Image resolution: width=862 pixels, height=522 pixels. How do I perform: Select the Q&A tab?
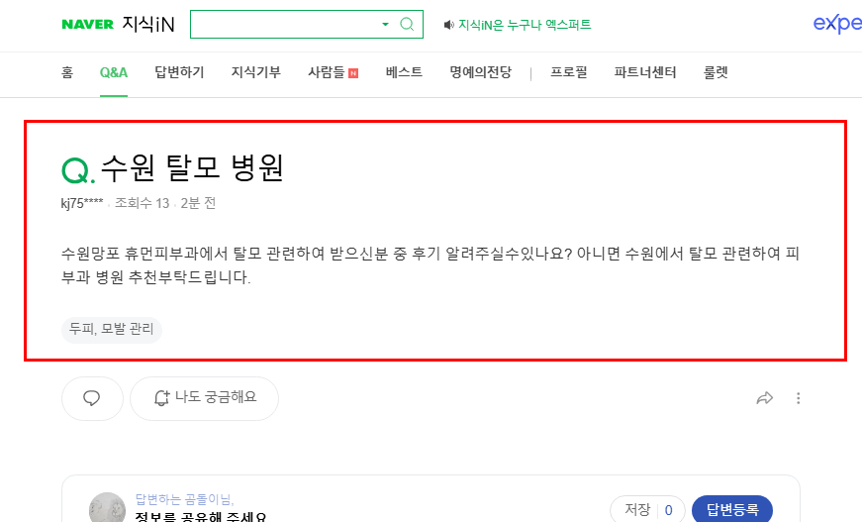[114, 72]
